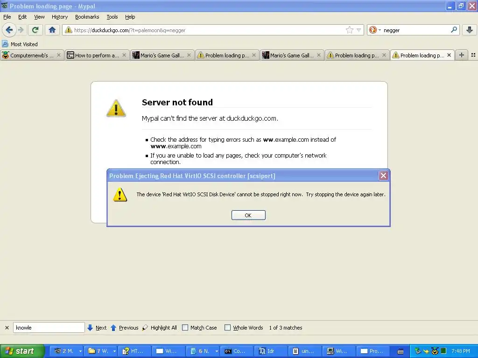Close the Problem Ejecting dialog with X

coord(383,175)
